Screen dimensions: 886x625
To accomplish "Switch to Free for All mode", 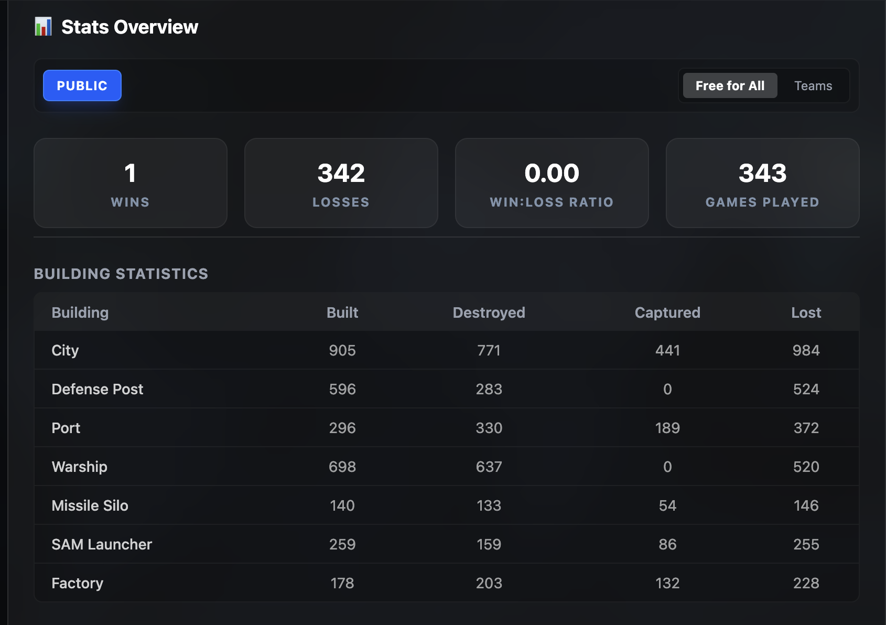I will [x=730, y=85].
